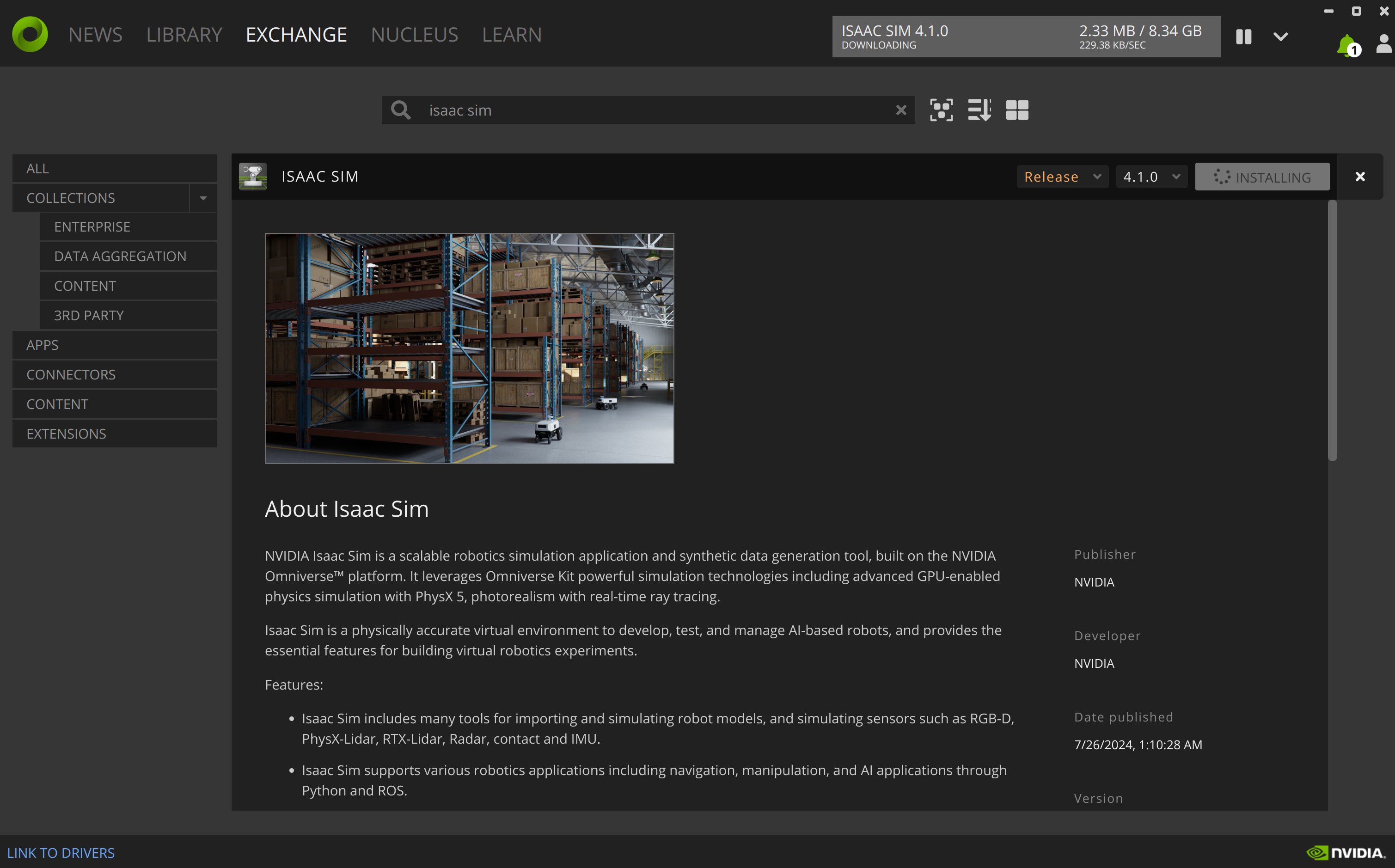Open the notifications bell
The image size is (1395, 868).
pos(1346,45)
